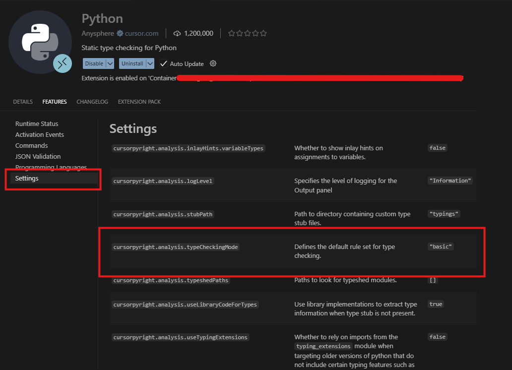Viewport: 512px width, 370px height.
Task: Open the extension settings gear icon
Action: [213, 63]
